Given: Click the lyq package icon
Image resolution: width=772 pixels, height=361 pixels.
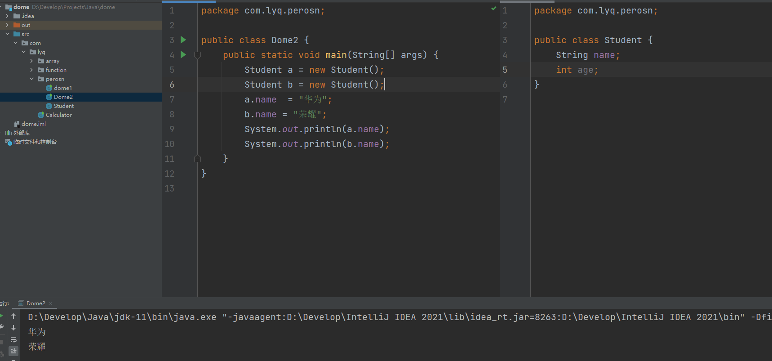Looking at the screenshot, I should coord(33,52).
